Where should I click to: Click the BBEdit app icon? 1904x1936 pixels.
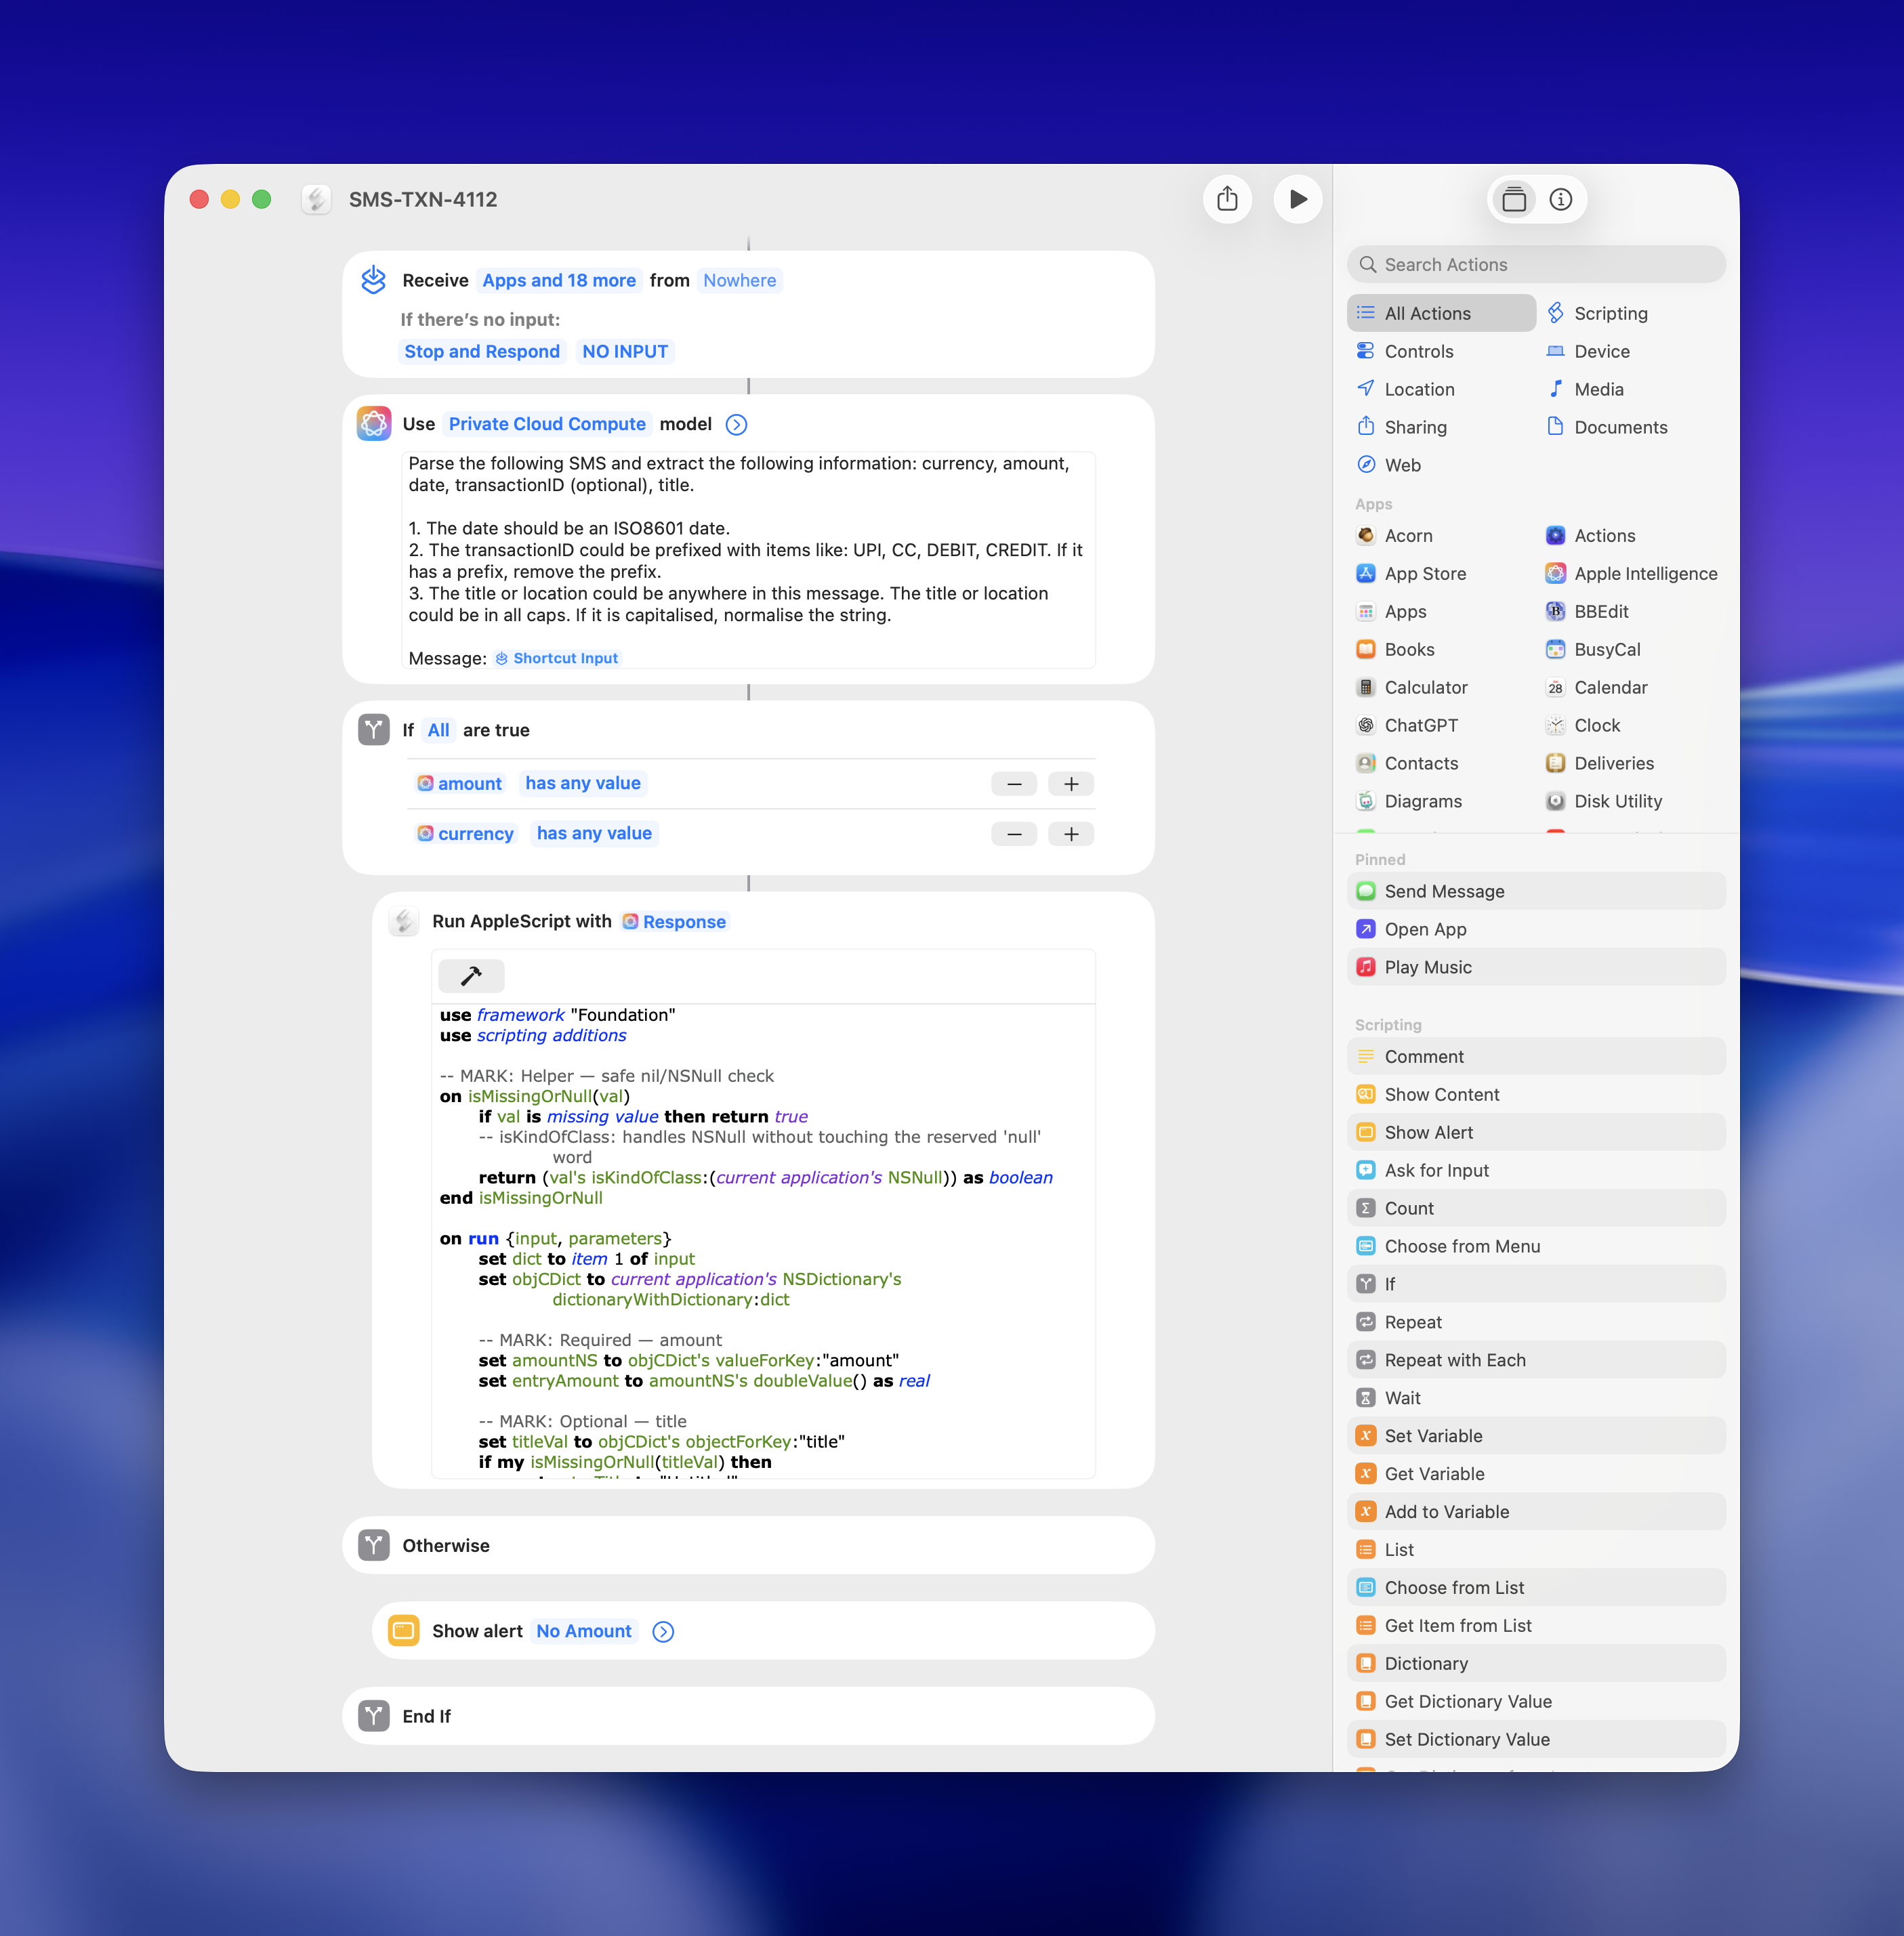(x=1556, y=611)
